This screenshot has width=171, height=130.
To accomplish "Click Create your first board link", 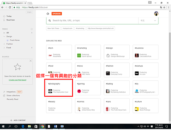I will (x=17, y=80).
